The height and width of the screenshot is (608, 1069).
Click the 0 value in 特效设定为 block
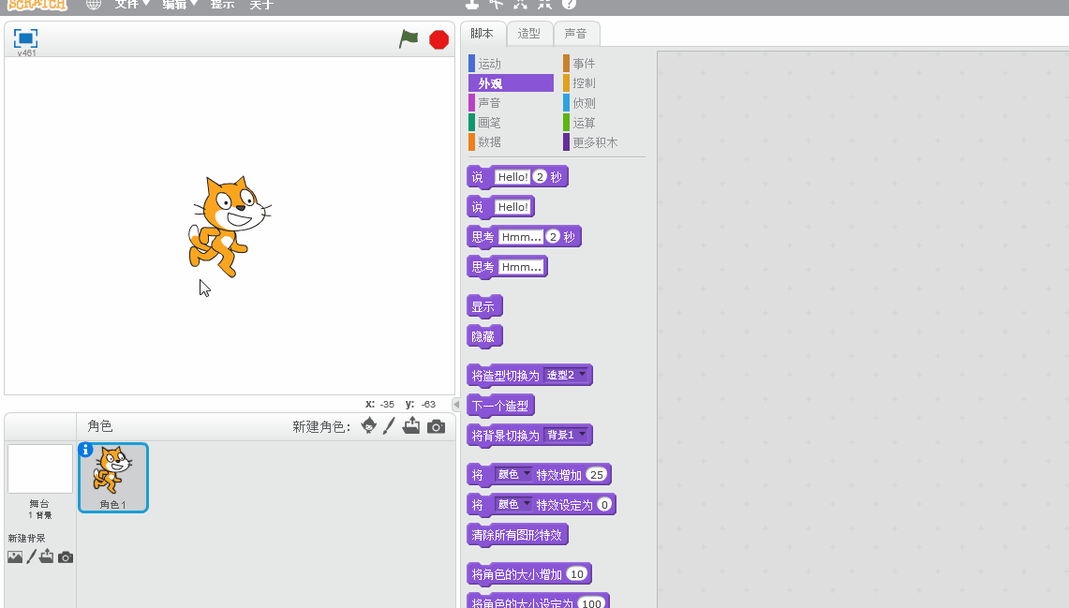coord(604,505)
